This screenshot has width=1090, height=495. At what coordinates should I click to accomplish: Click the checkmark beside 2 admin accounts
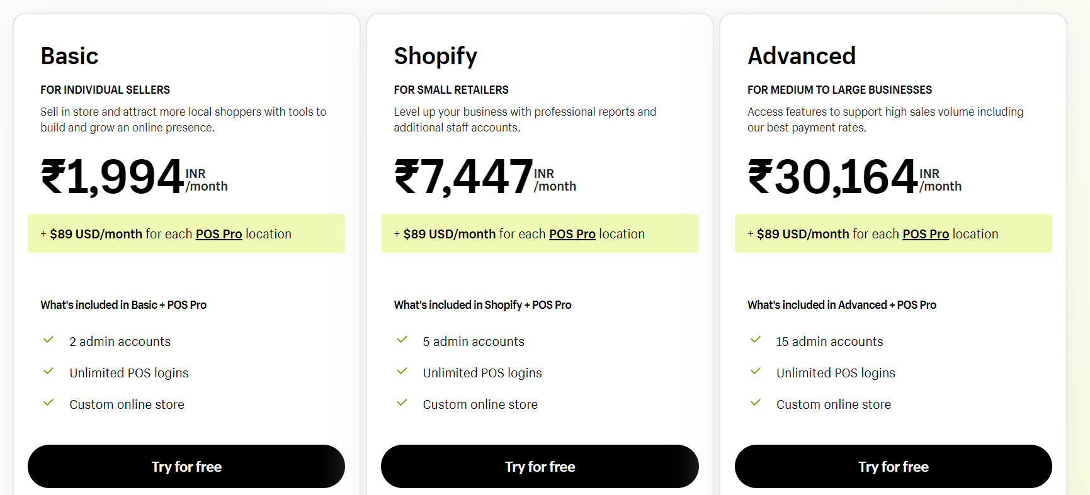tap(48, 340)
